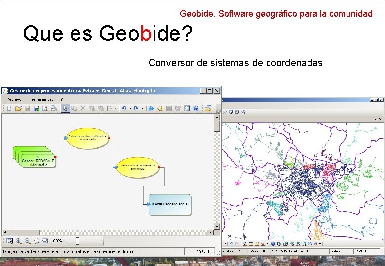Click the Save As icon with green arrow
The image size is (385, 266).
coord(37,108)
